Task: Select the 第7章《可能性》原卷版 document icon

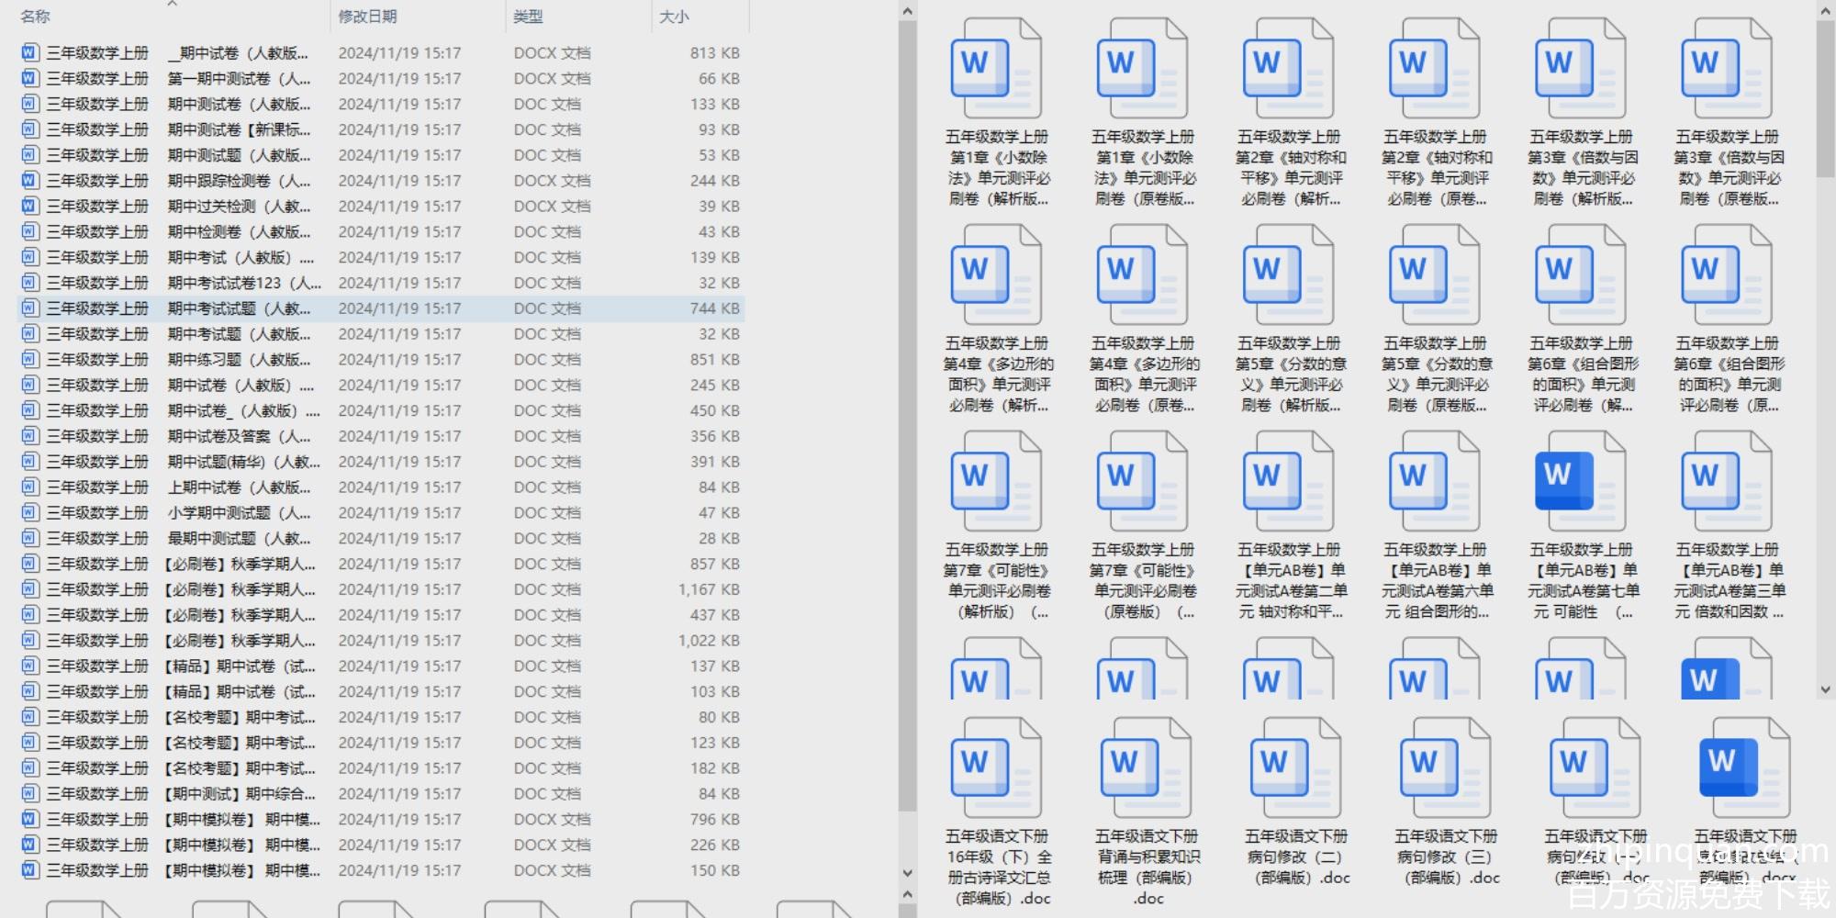Action: pos(1142,483)
